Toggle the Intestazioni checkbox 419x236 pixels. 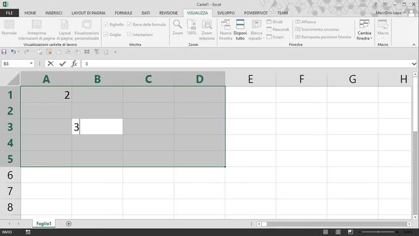click(130, 34)
